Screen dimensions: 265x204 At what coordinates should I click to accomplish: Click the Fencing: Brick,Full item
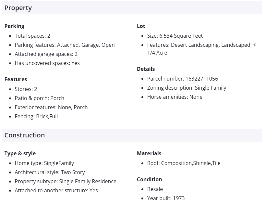[36, 116]
